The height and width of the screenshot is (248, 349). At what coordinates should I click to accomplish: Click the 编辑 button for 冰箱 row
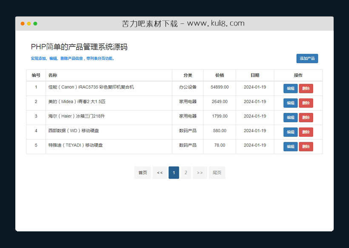290,118
